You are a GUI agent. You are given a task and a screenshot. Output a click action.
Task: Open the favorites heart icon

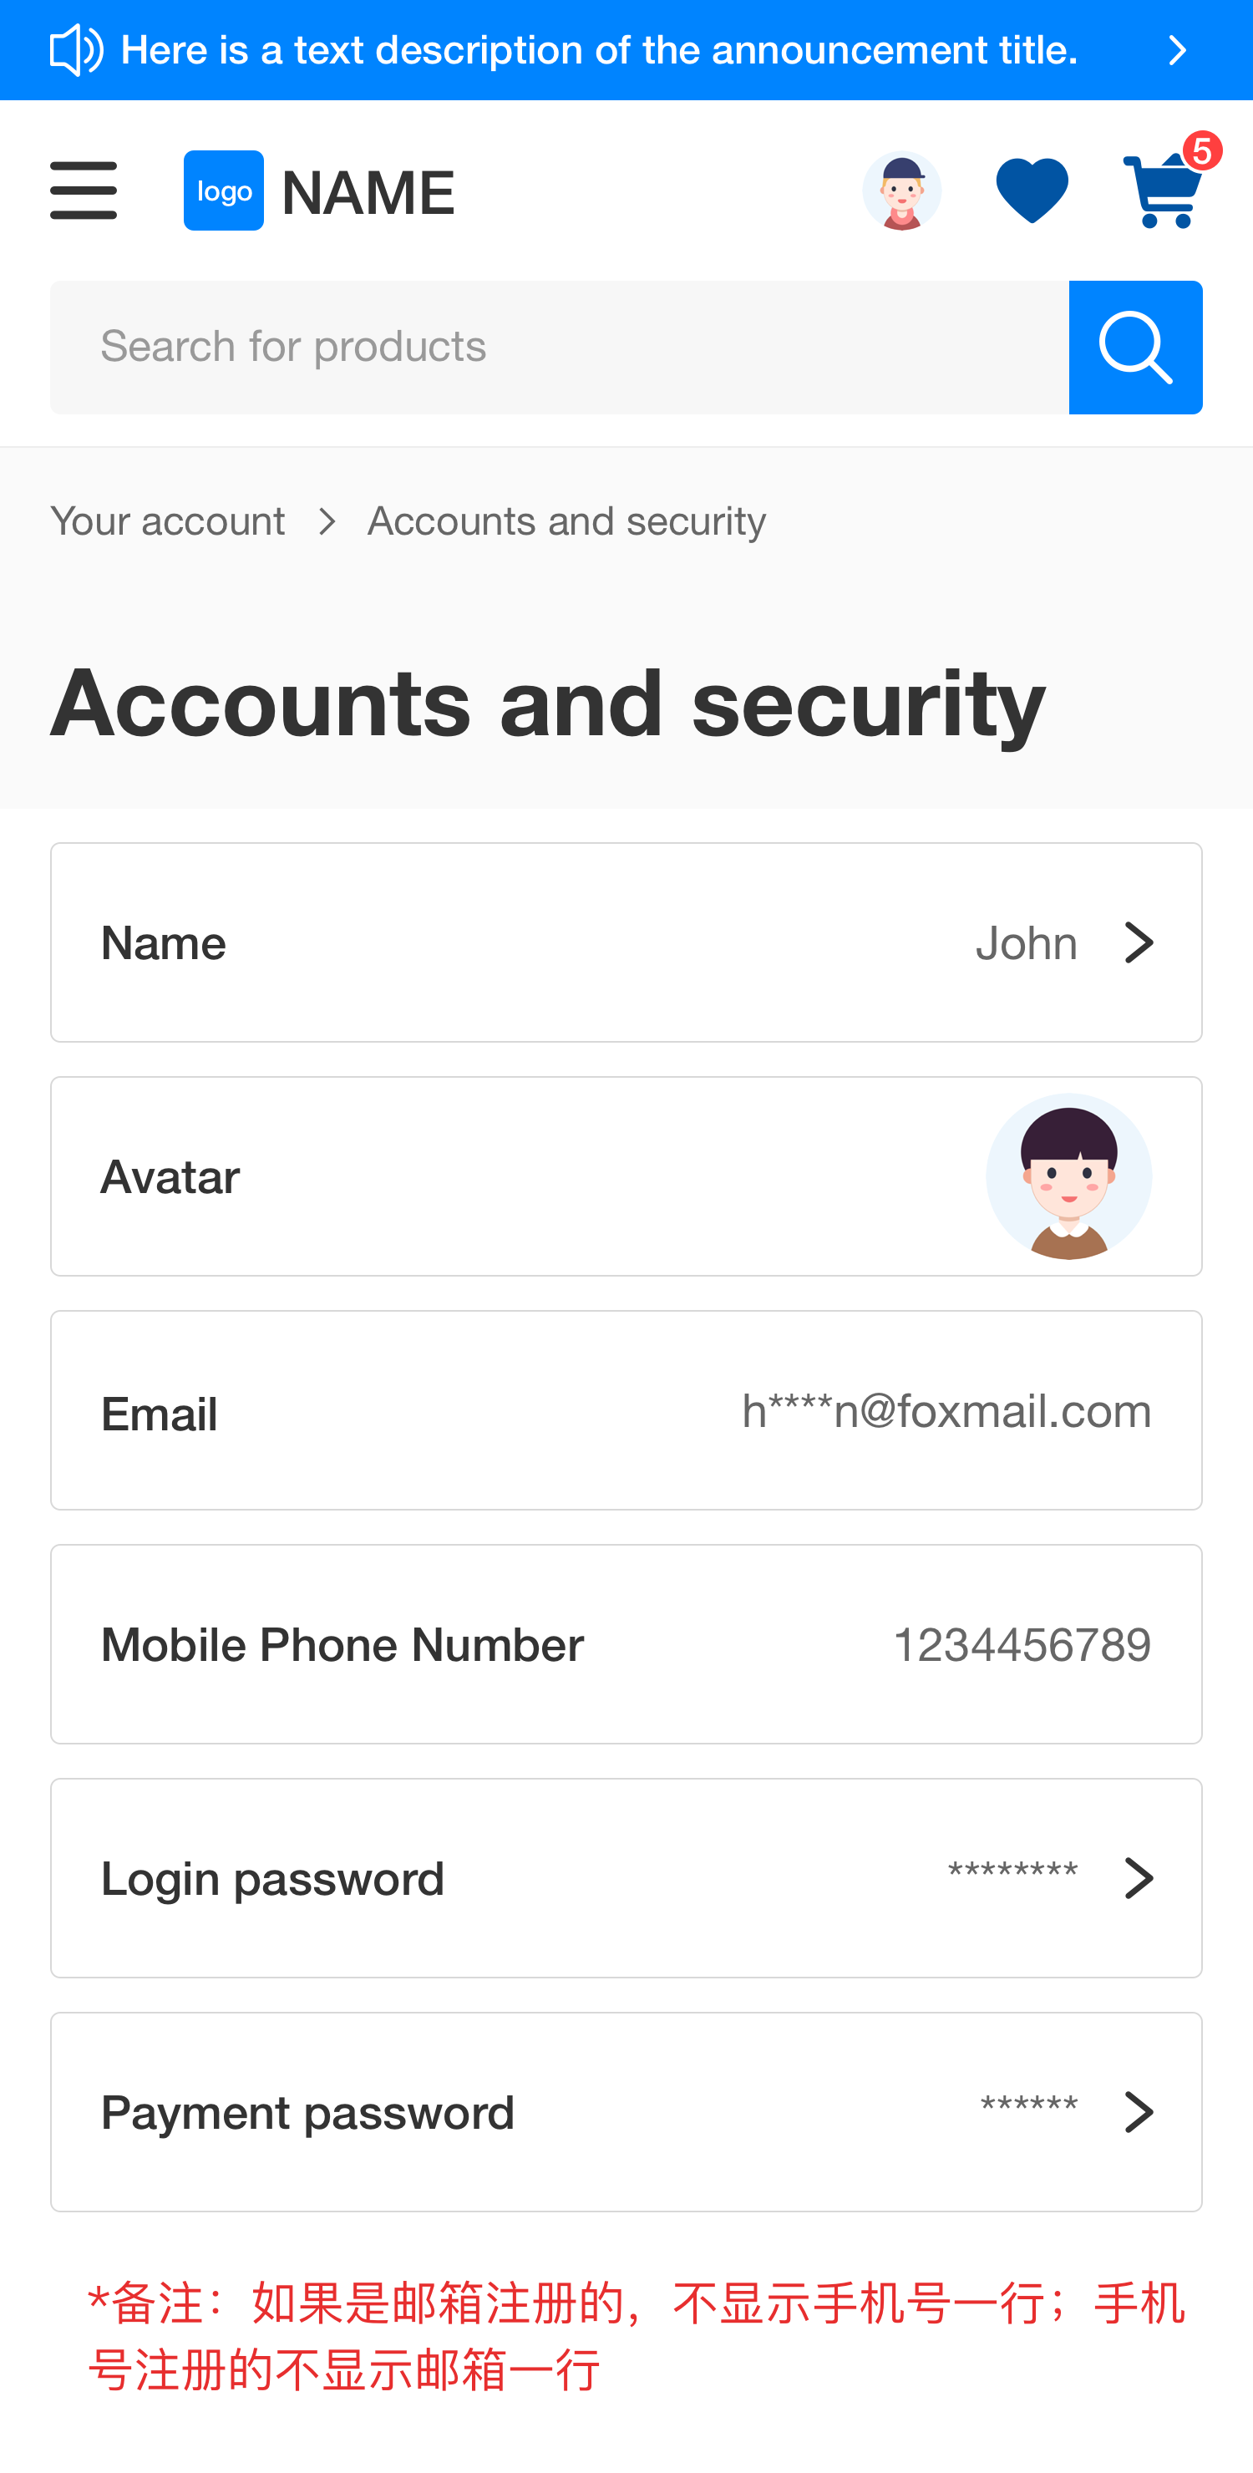[1032, 190]
